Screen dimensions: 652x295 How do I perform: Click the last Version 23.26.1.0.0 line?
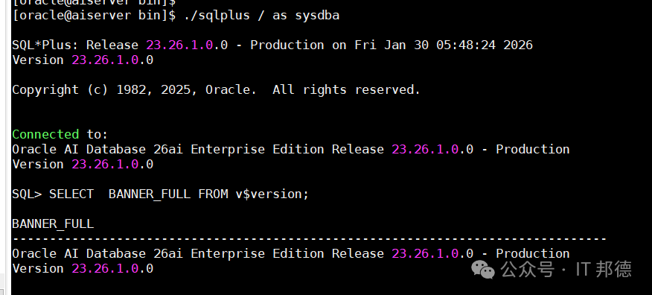click(83, 269)
